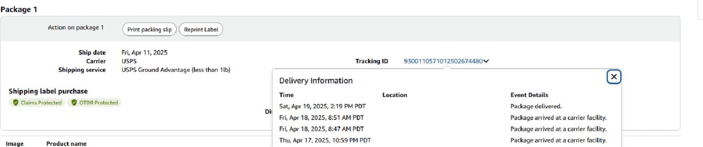Viewport: 703px width, 147px height.
Task: Click the Event Details column header
Action: click(529, 95)
